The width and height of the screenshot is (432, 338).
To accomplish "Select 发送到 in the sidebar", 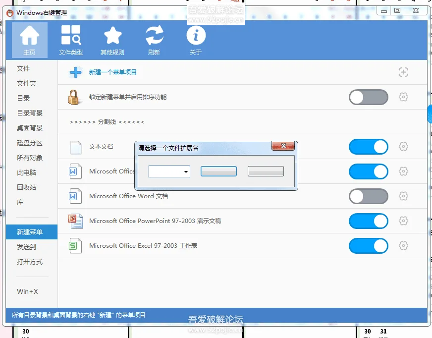I will coord(26,247).
